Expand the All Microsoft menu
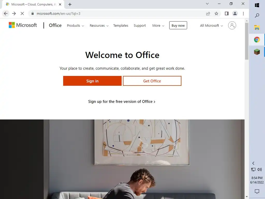 [211, 26]
